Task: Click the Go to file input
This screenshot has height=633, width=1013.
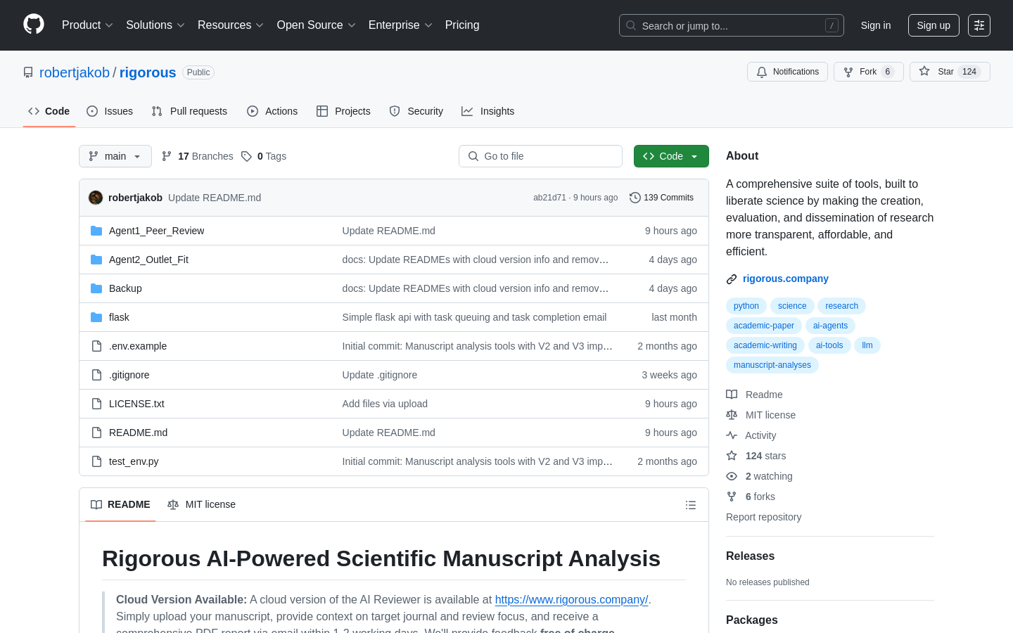Action: coord(540,156)
